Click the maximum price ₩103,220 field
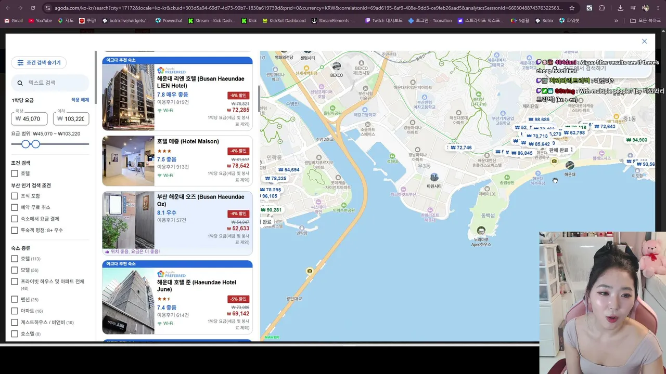This screenshot has height=374, width=666. 71,118
